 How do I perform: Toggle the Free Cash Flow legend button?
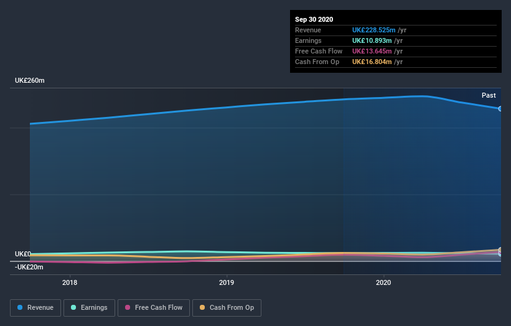154,308
